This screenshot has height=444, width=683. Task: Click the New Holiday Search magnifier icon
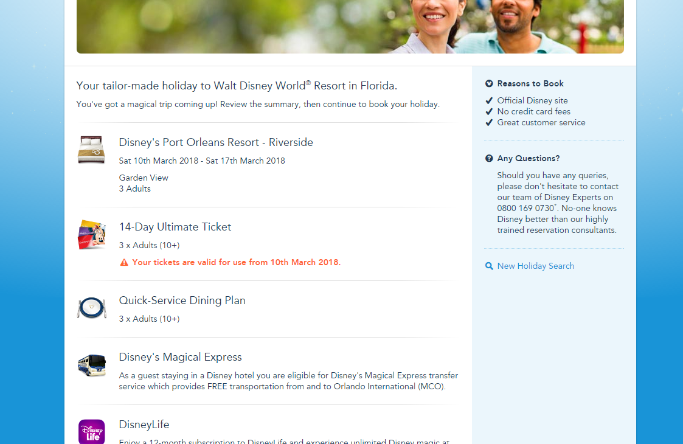click(x=489, y=266)
